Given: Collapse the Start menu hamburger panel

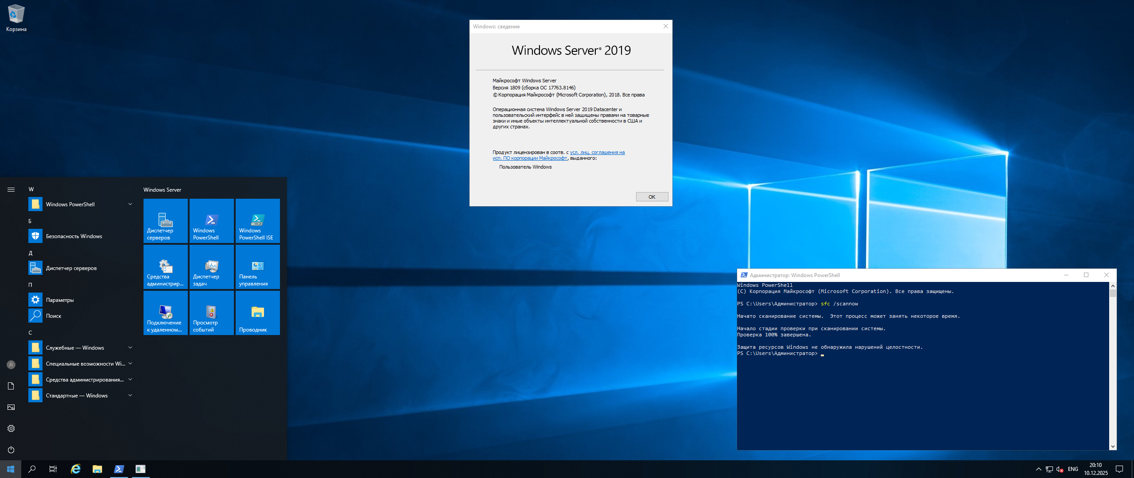Looking at the screenshot, I should [x=11, y=190].
